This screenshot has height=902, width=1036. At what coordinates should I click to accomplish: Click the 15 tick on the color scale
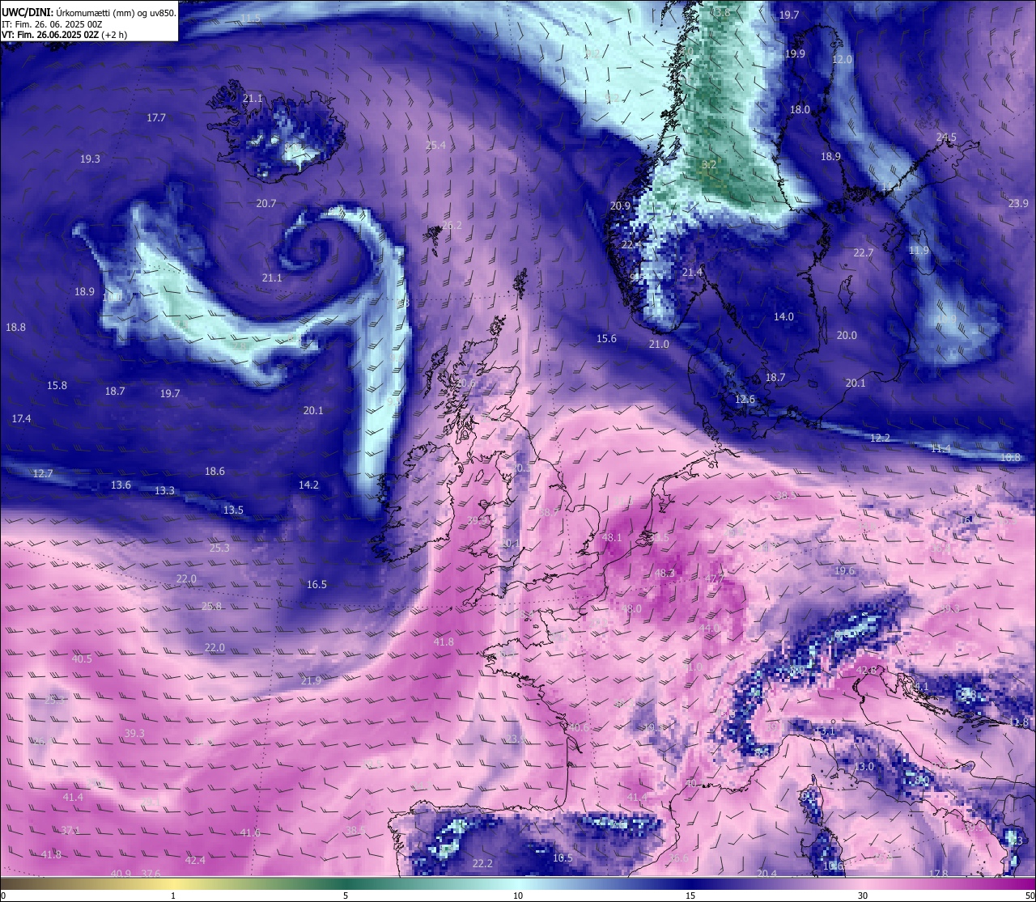pyautogui.click(x=690, y=896)
